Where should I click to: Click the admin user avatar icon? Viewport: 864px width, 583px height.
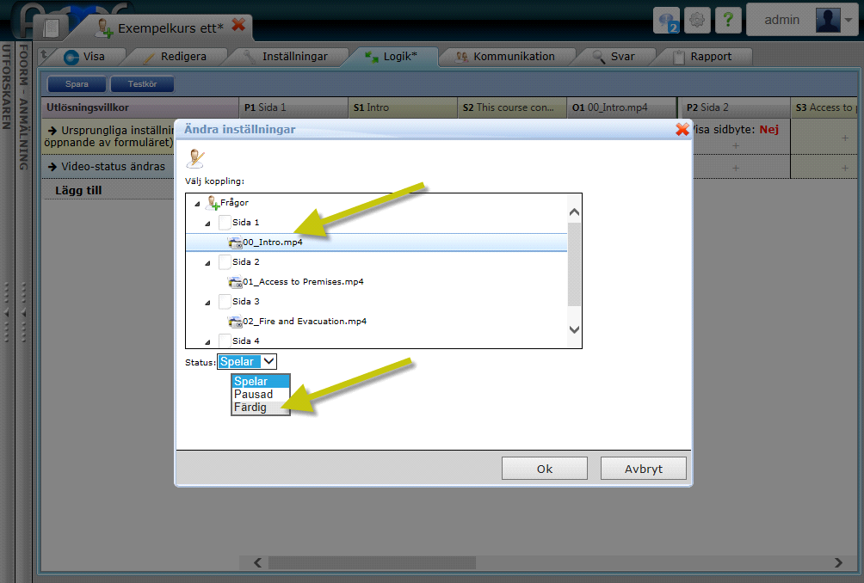pos(828,20)
